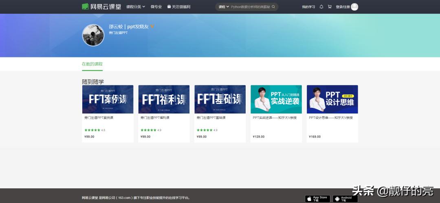Select the 在教的课程 tab
The image size is (440, 203).
point(92,64)
